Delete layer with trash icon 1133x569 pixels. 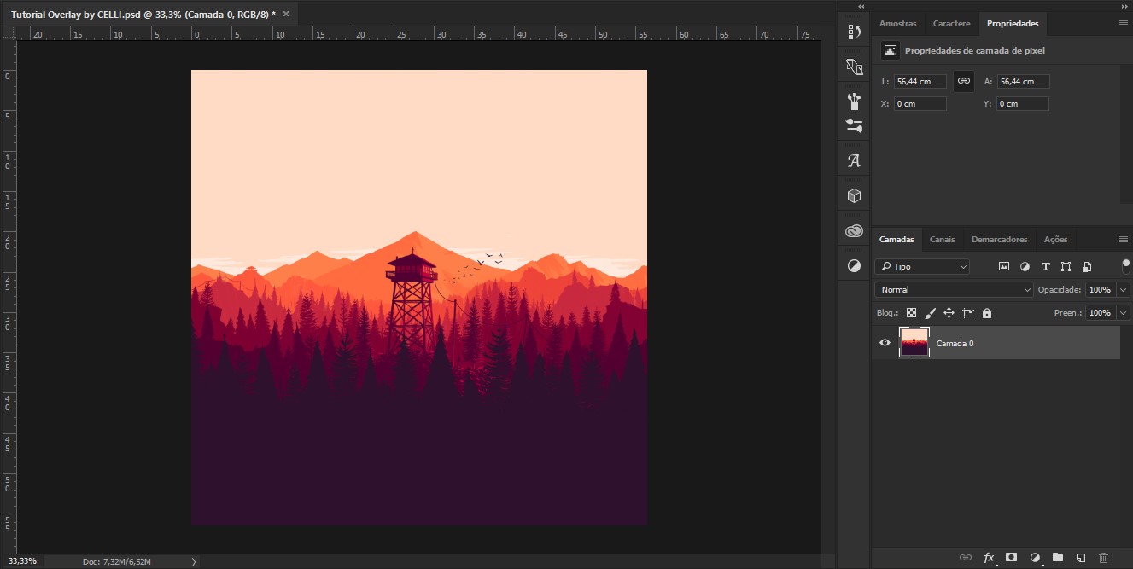pos(1103,557)
